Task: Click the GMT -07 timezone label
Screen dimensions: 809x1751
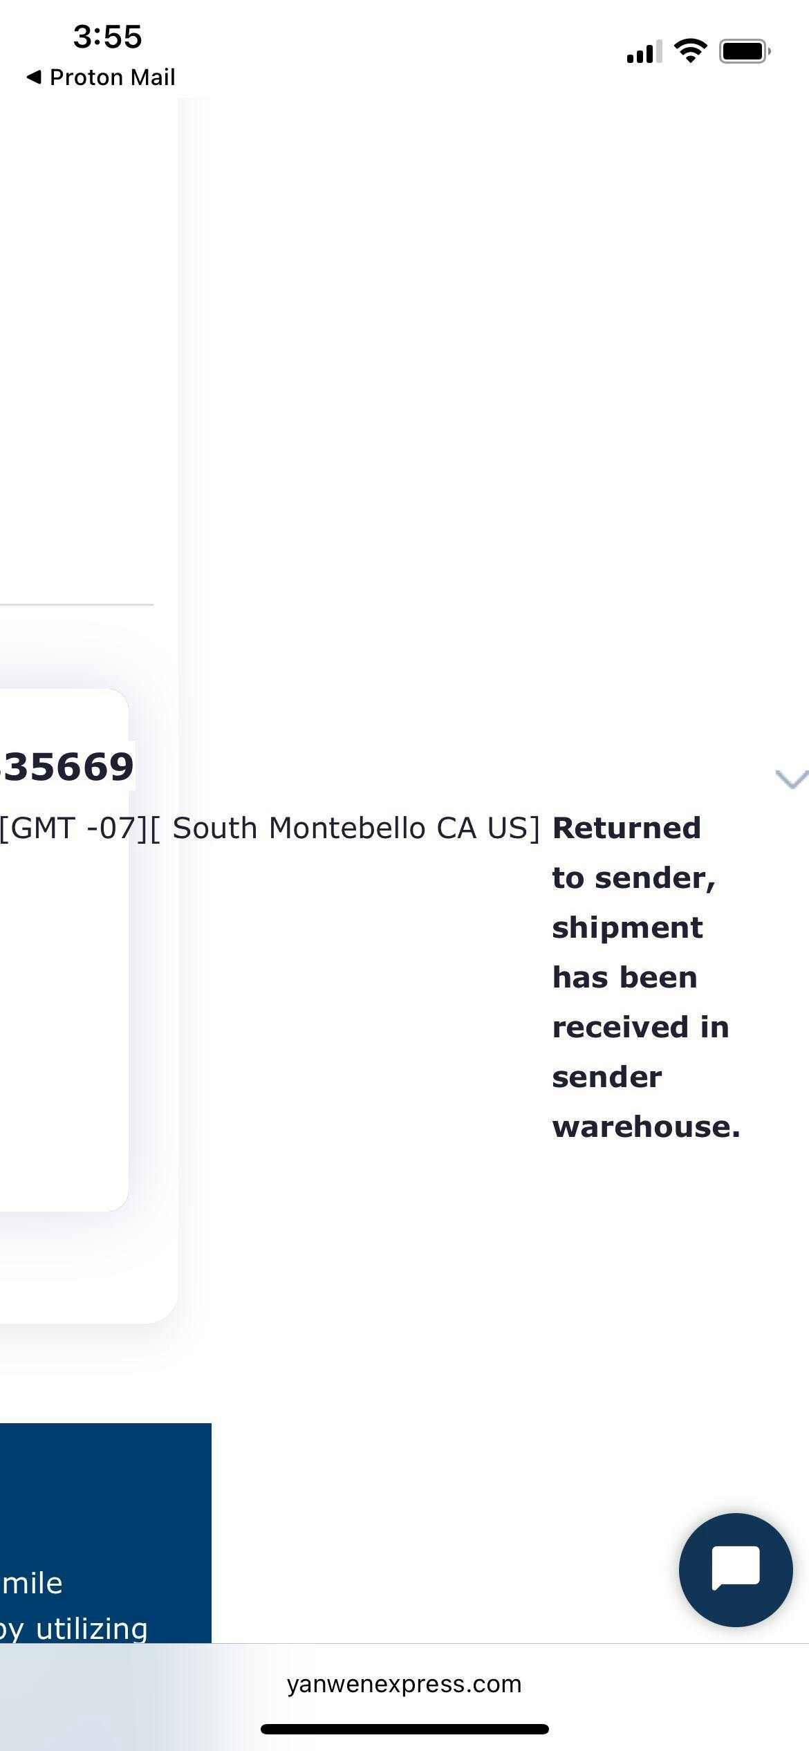Action: click(75, 828)
